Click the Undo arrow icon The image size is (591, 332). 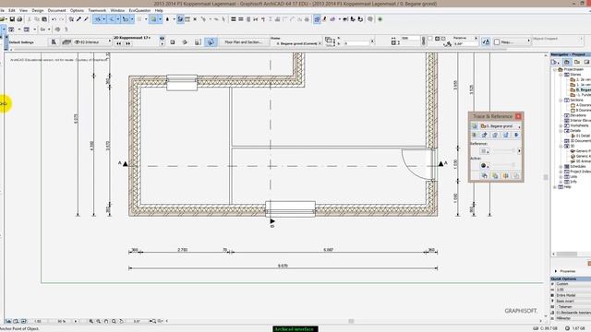tap(54, 19)
